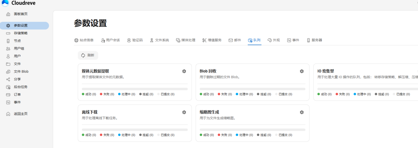Click 成功 (0) in IO 密集型 card
418x148 pixels.
click(x=324, y=94)
